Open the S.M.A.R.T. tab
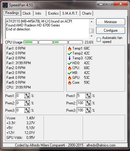 (70, 13)
